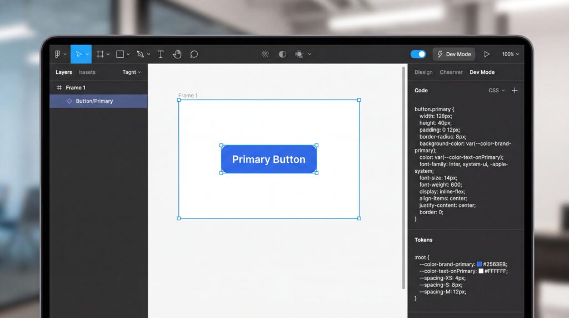
Task: Click the Button/Primary component diamond icon
Action: 69,101
